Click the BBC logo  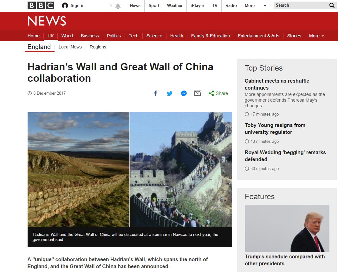(41, 5)
